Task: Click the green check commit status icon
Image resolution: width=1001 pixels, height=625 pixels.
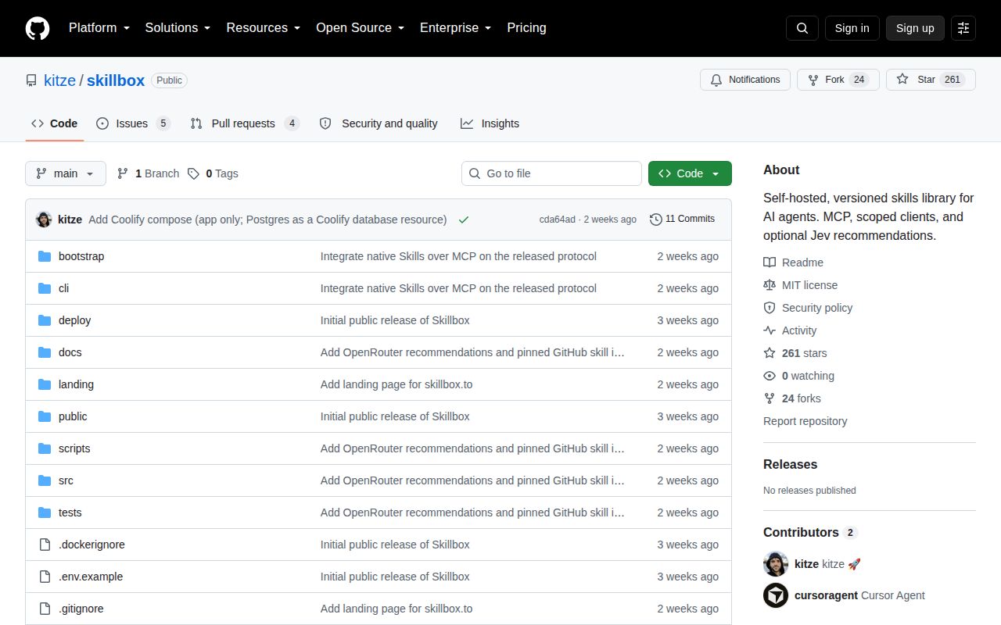Action: click(x=464, y=220)
